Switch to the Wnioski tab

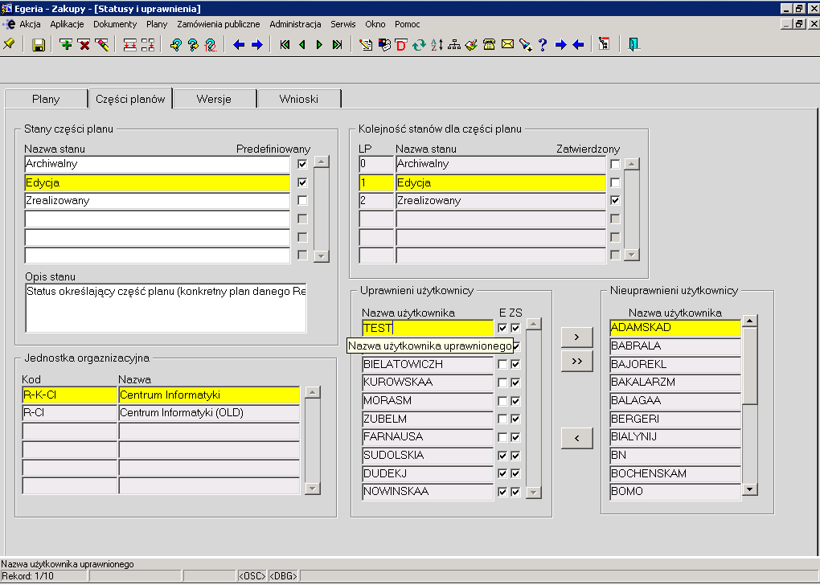298,99
